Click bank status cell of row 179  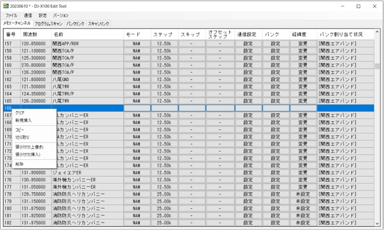(346, 202)
